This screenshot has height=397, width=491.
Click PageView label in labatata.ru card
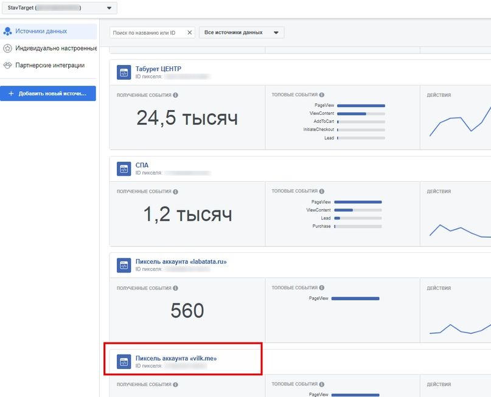(318, 299)
